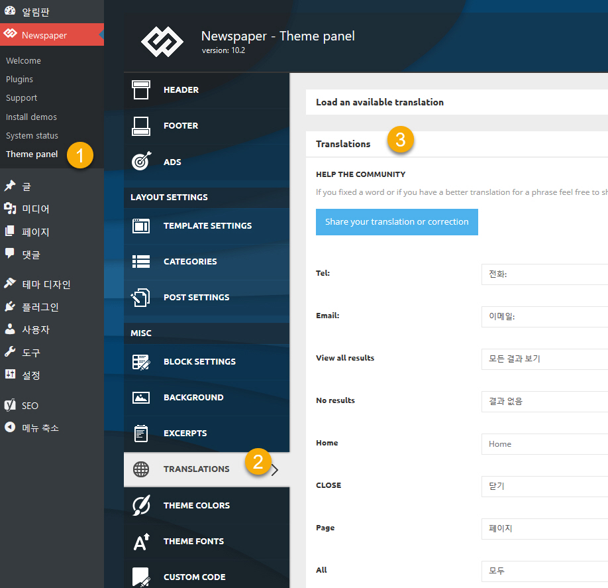This screenshot has height=588, width=608.
Task: Open the 알림판 menu label
Action: pyautogui.click(x=36, y=12)
